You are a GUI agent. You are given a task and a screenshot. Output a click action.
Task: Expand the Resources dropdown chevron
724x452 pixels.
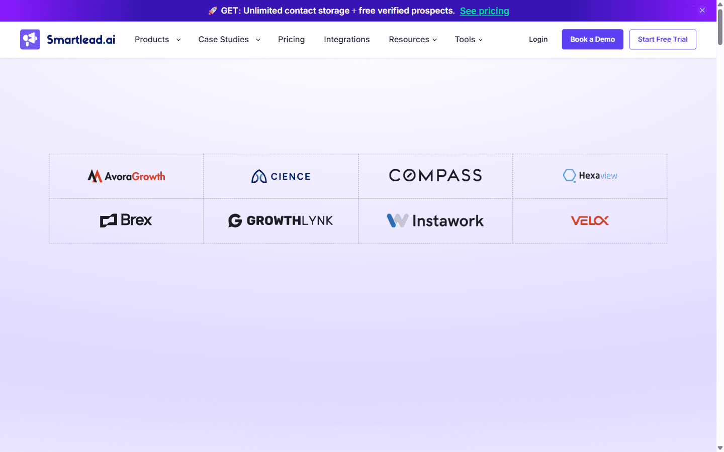point(435,40)
